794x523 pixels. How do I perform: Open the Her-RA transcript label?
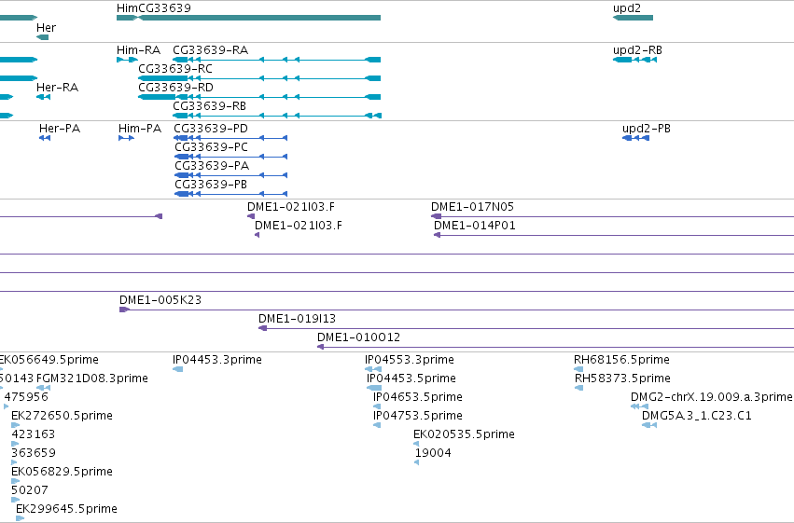tap(57, 88)
